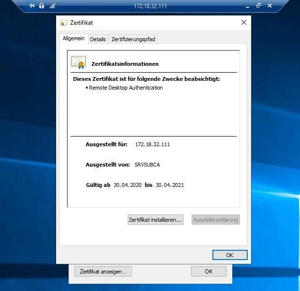The image size is (300, 291).
Task: Click the pin icon on the connection bar
Action: (32, 6)
